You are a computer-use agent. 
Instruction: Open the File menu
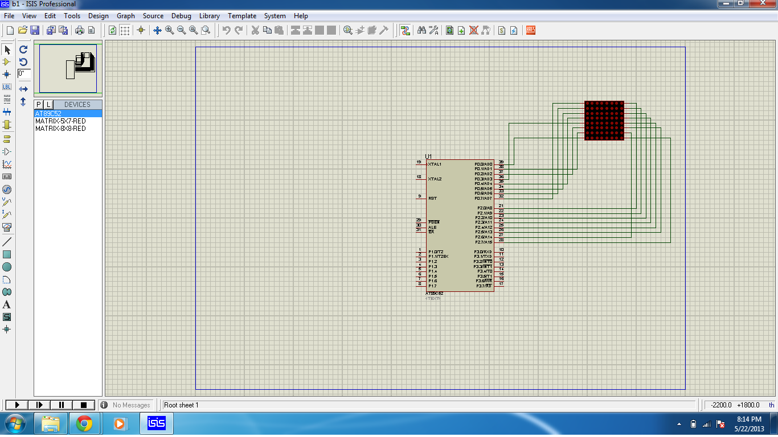click(x=9, y=16)
